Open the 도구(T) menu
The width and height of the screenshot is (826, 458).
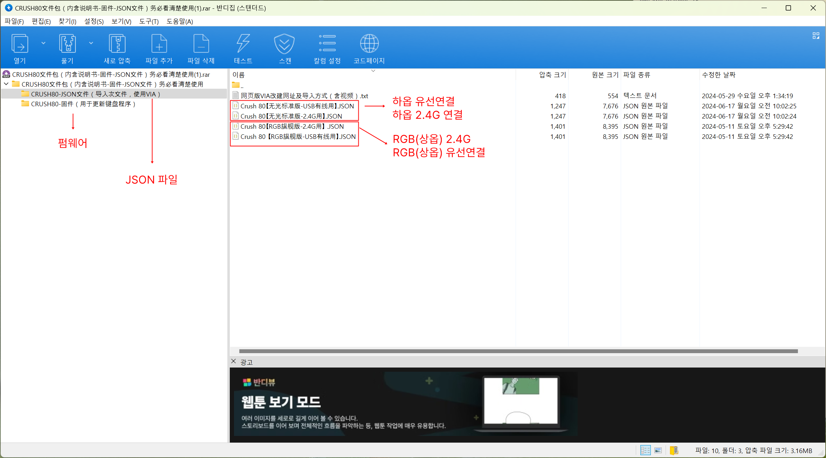[149, 21]
